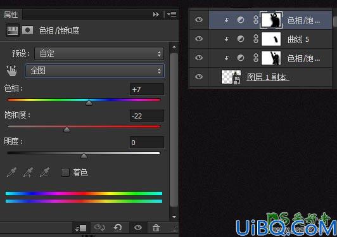Image resolution: width=337 pixels, height=237 pixels.
Task: Open the properties panel flyout menu
Action: [x=172, y=15]
